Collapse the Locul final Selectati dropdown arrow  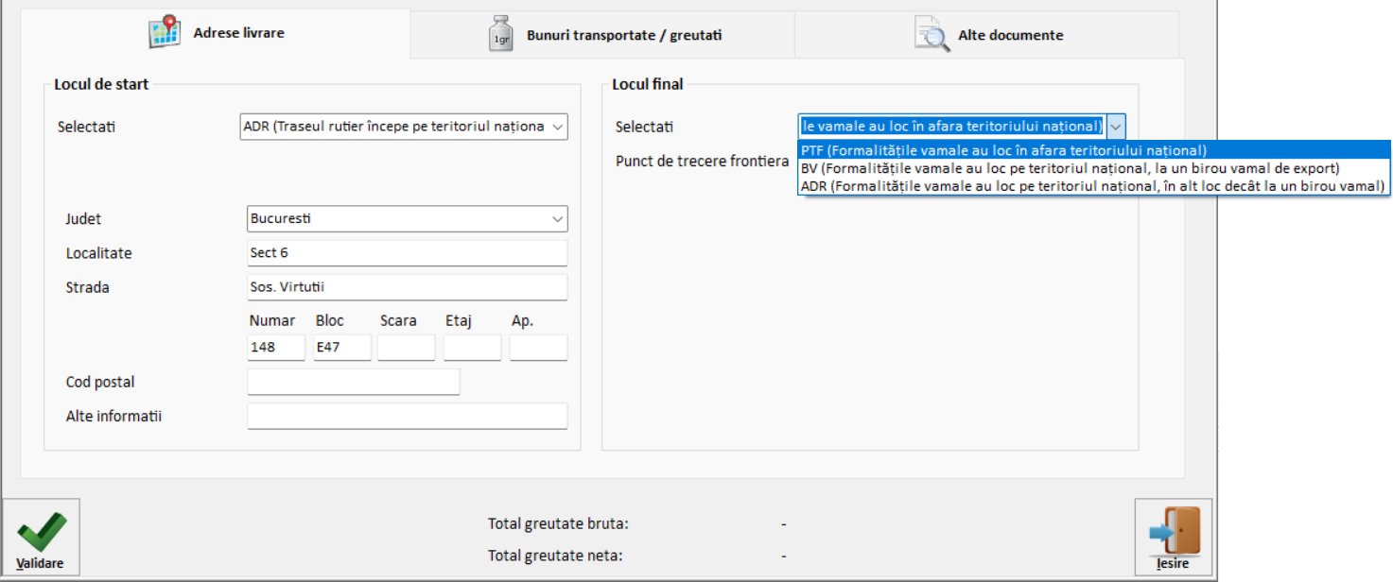tap(1116, 127)
